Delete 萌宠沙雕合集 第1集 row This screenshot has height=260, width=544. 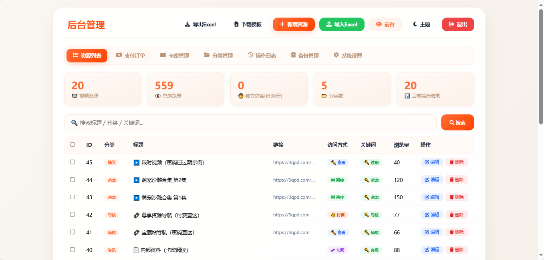(x=457, y=197)
